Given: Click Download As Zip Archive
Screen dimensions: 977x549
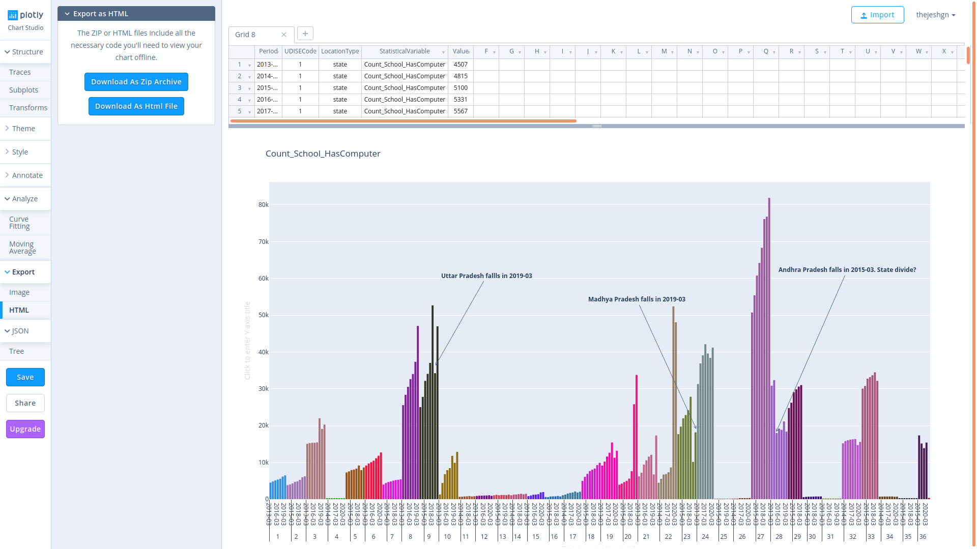Looking at the screenshot, I should (x=136, y=81).
